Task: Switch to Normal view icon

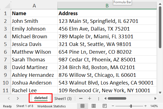Action: click(x=82, y=106)
